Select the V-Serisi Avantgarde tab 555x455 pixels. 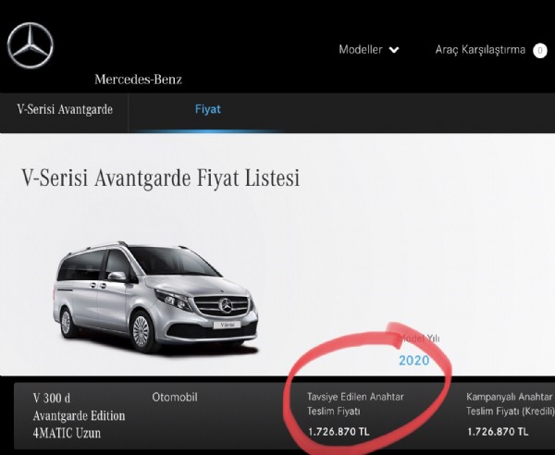click(x=65, y=109)
